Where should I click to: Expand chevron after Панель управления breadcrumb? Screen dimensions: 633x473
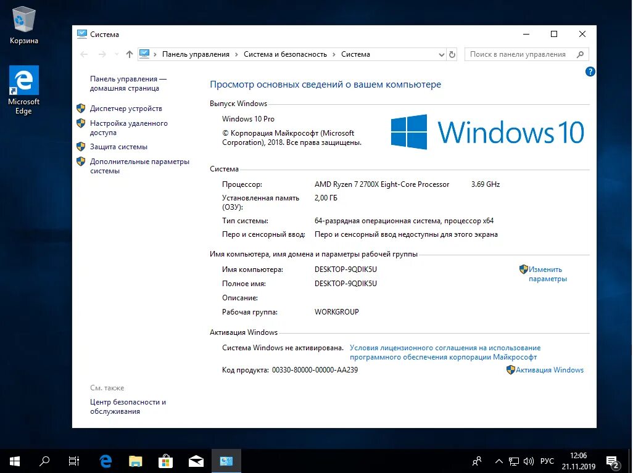coord(236,54)
